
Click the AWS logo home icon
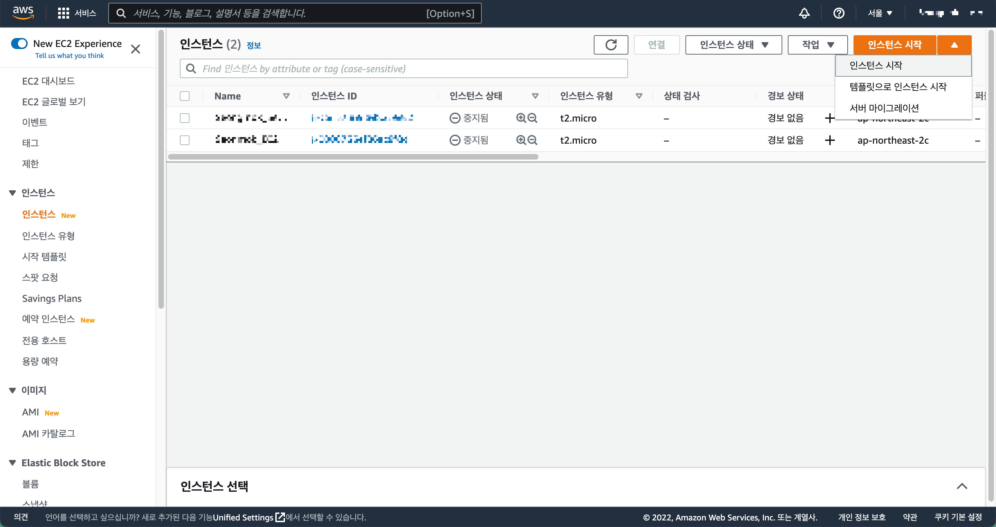[x=23, y=12]
